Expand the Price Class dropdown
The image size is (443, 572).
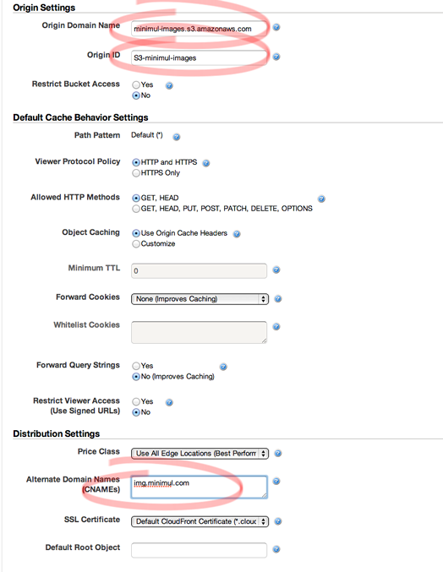click(x=200, y=454)
